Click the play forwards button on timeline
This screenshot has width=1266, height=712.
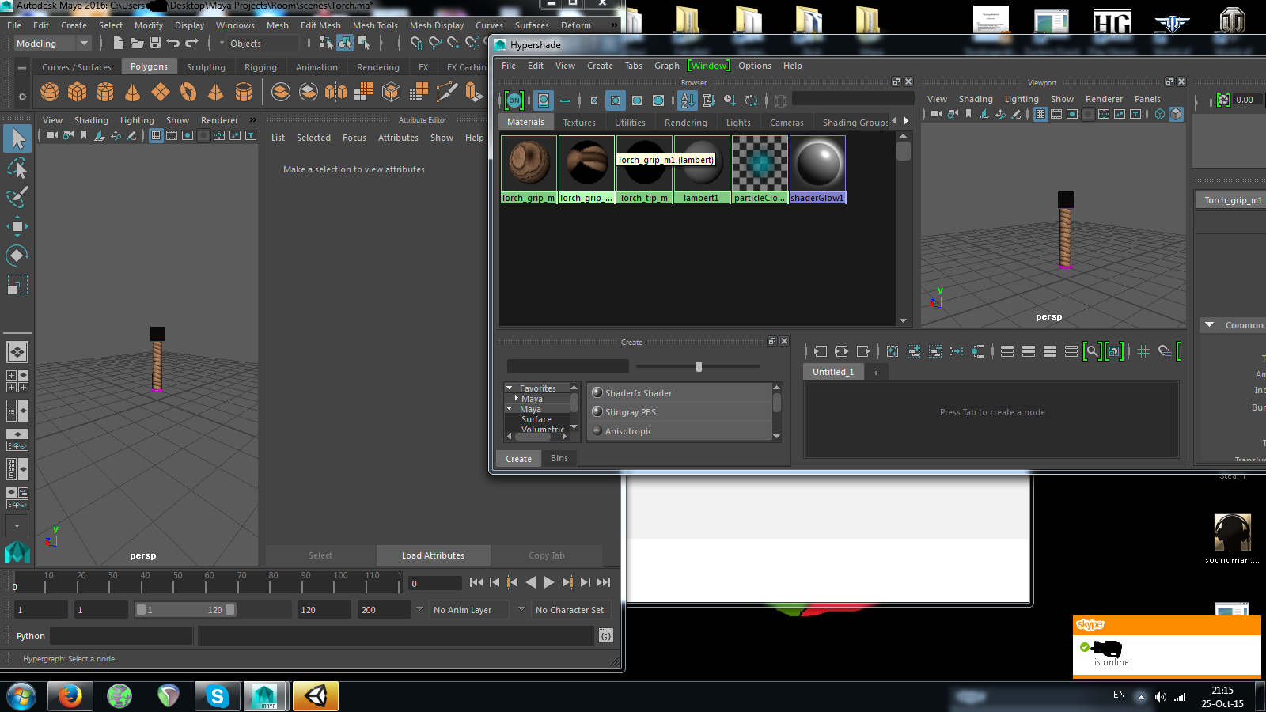(x=549, y=582)
